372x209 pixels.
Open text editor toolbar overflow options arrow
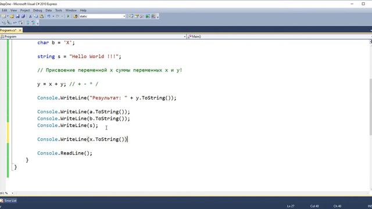pyautogui.click(x=38, y=23)
